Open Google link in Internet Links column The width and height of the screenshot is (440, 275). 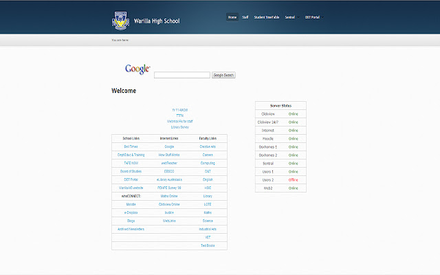pos(169,146)
